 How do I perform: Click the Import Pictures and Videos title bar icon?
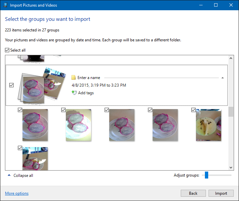(5, 5)
